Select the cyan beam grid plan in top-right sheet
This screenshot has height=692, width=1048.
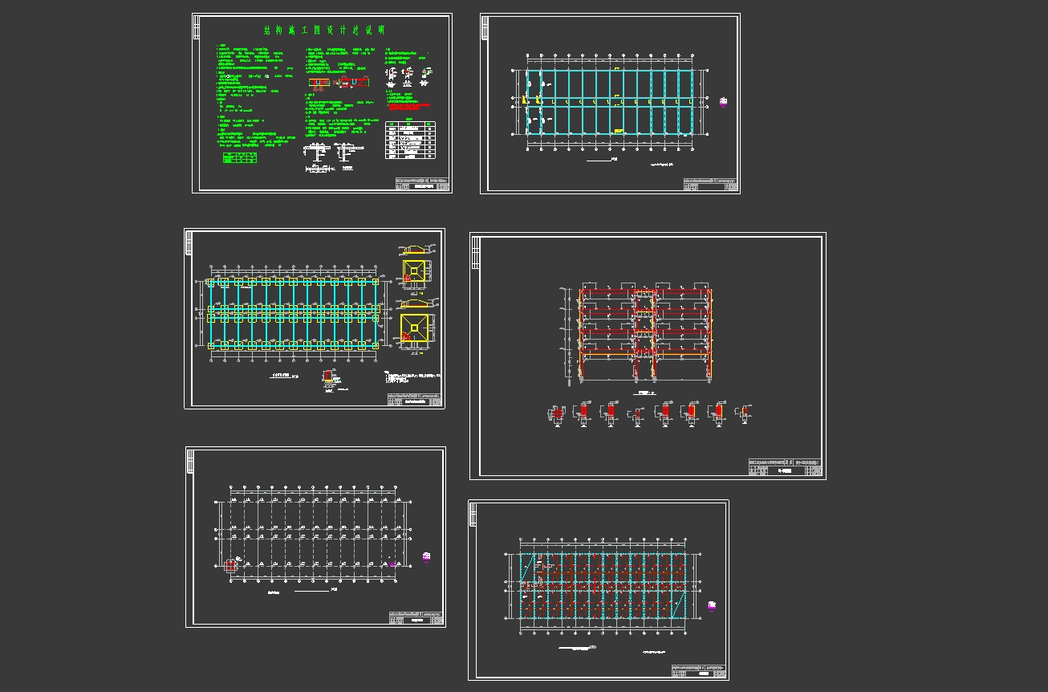pos(609,101)
